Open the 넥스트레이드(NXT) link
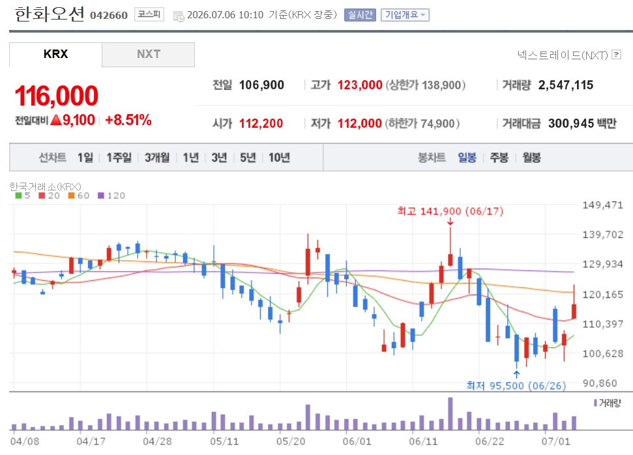The width and height of the screenshot is (633, 455). 563,55
